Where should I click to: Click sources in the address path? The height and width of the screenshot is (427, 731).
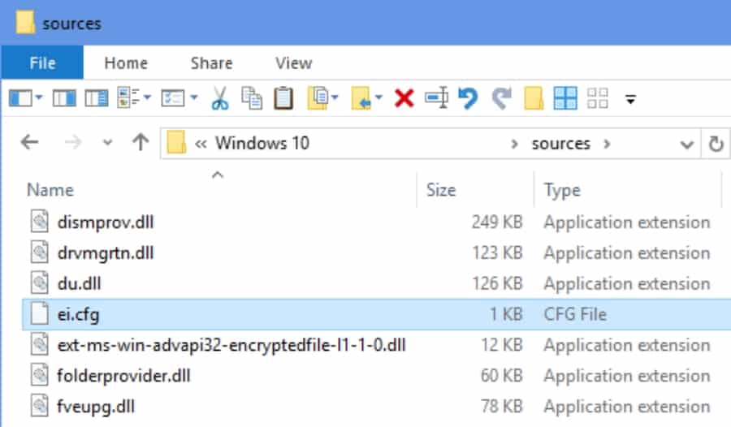(560, 144)
